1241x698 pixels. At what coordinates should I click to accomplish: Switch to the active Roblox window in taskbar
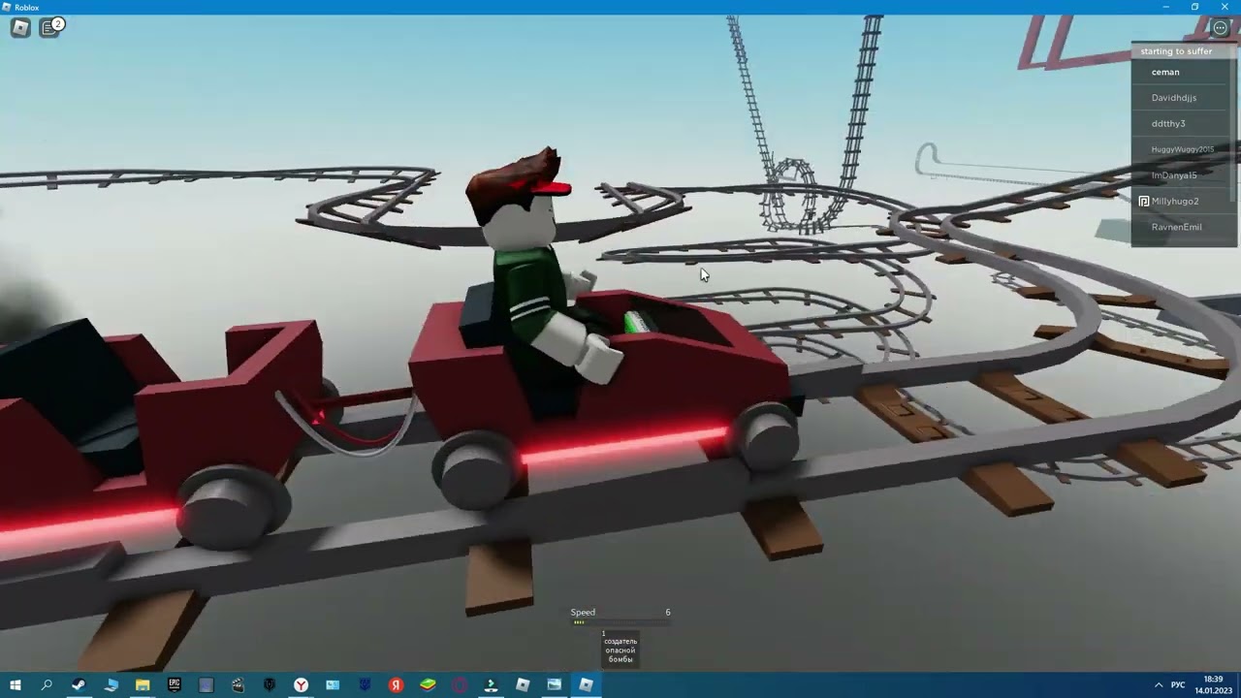pos(586,684)
